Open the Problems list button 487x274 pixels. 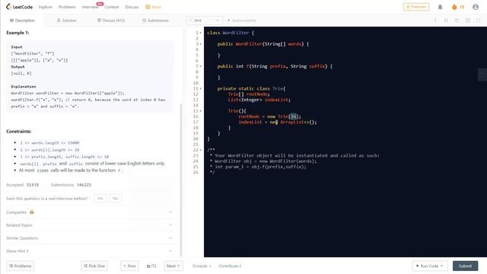21,266
